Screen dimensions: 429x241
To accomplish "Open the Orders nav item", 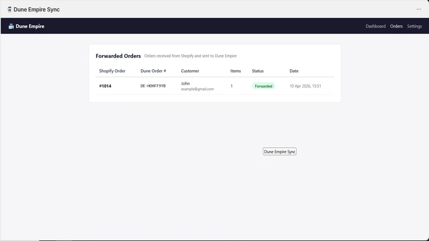I will [396, 26].
